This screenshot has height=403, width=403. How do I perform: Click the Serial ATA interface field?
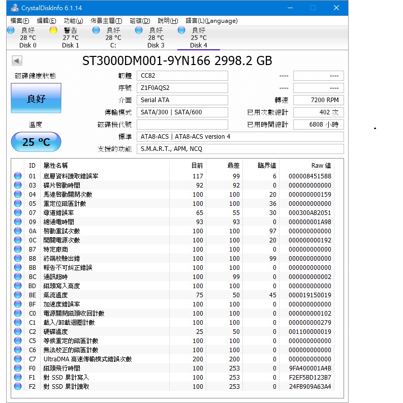point(182,100)
